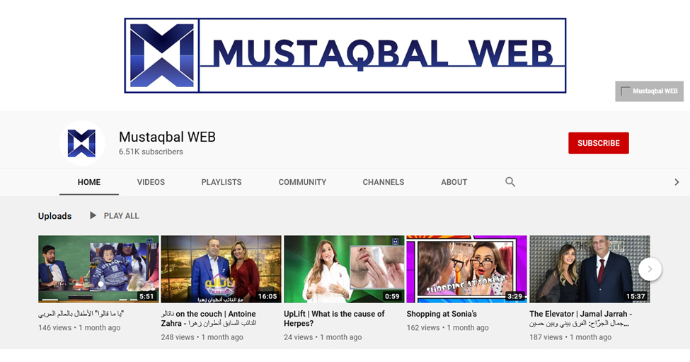
Task: Switch to the Home tab
Action: 89,182
